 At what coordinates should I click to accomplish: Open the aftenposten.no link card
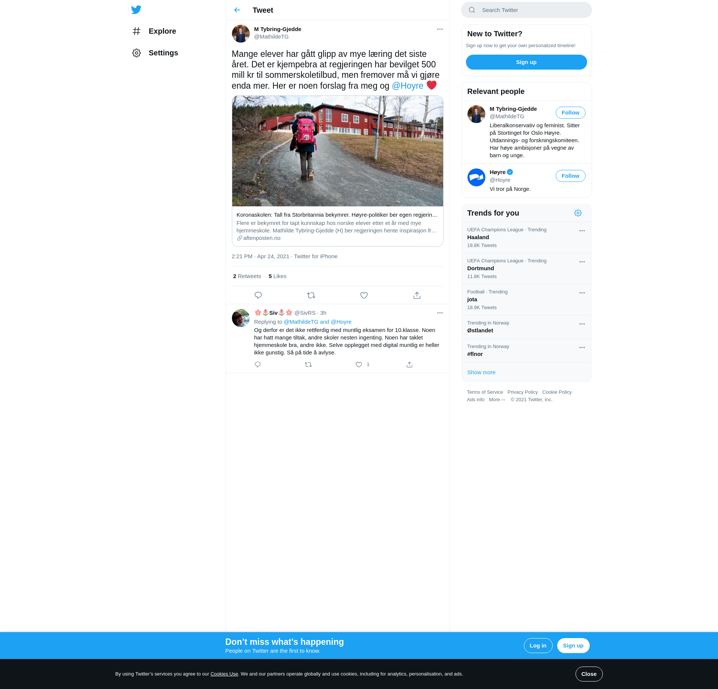pyautogui.click(x=337, y=226)
